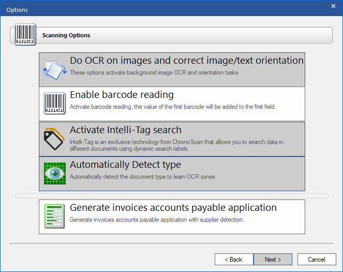This screenshot has width=343, height=272.
Task: Click the Intelli-Tag ChronoScan description text
Action: point(176,145)
